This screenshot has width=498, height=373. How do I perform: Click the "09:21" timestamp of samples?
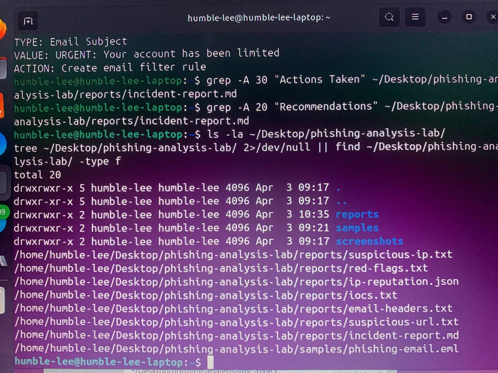pos(314,228)
